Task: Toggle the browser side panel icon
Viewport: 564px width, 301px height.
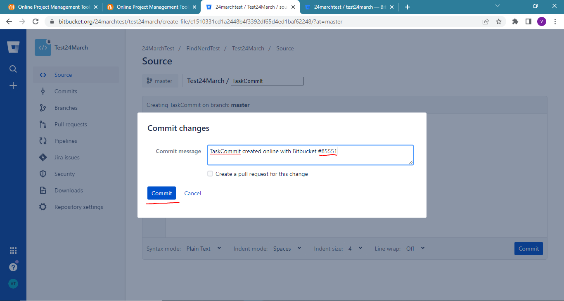Action: click(x=528, y=21)
